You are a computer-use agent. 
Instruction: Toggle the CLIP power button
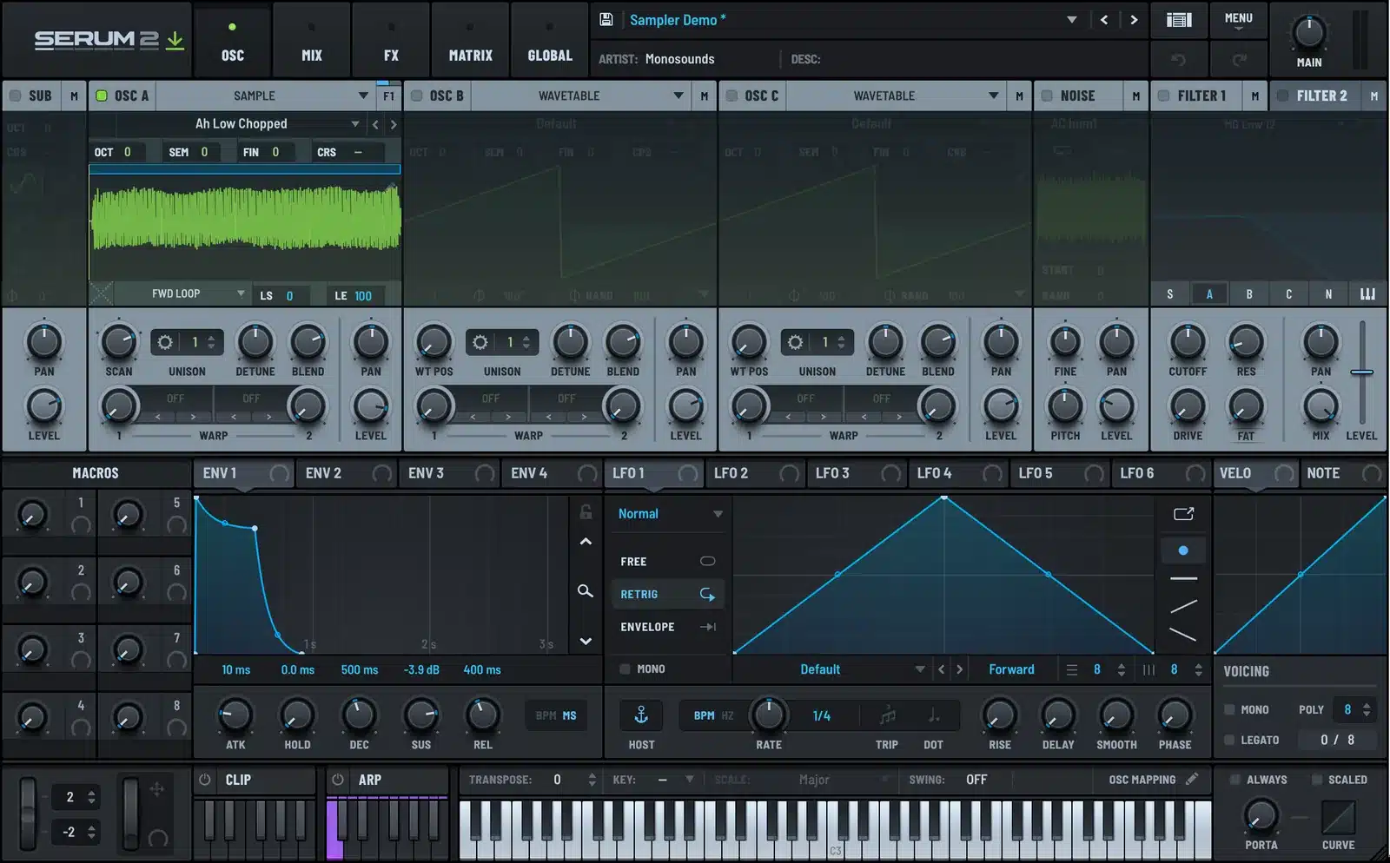[205, 780]
